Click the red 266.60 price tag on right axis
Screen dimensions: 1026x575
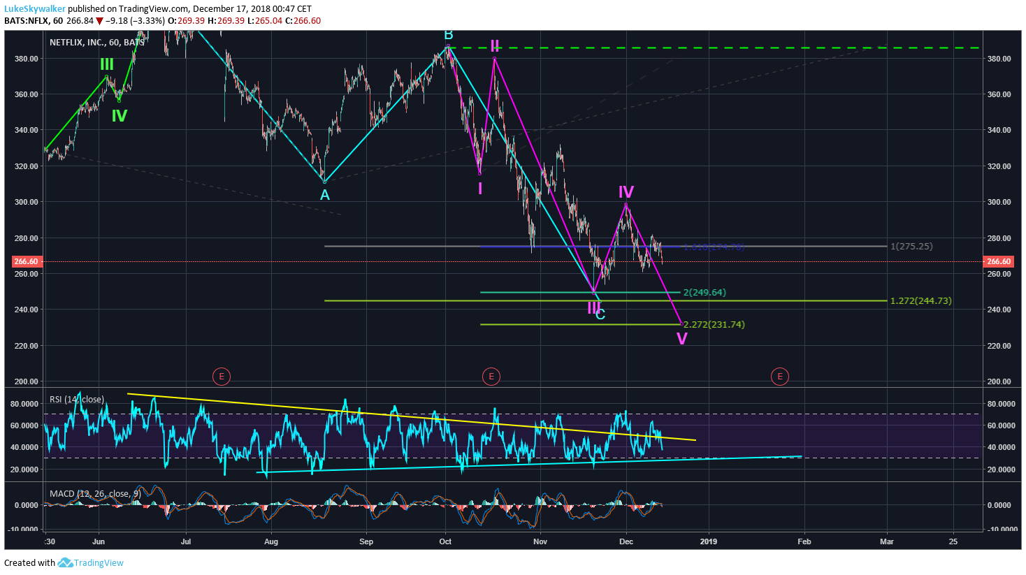point(998,261)
